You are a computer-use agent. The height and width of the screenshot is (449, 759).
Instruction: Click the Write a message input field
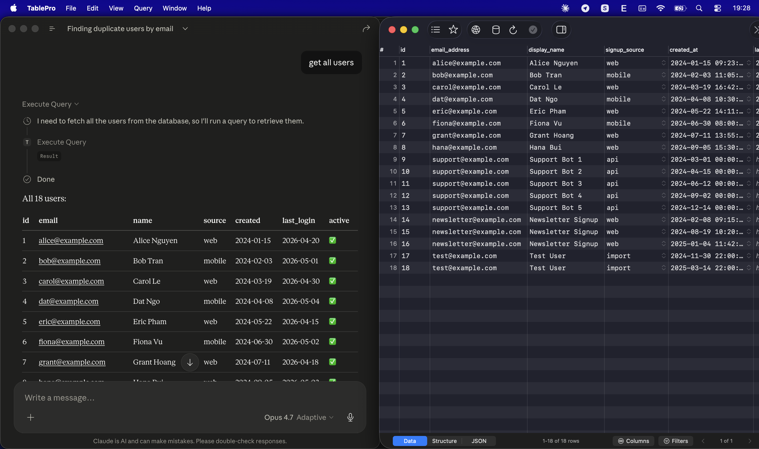[189, 398]
